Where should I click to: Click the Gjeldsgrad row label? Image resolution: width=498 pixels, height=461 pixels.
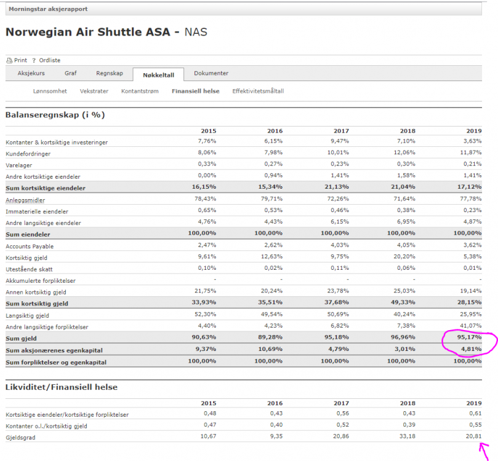coord(20,438)
